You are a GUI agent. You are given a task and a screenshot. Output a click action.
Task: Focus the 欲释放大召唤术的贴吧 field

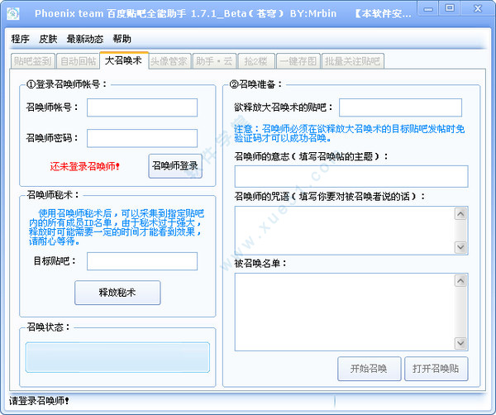[400, 107]
